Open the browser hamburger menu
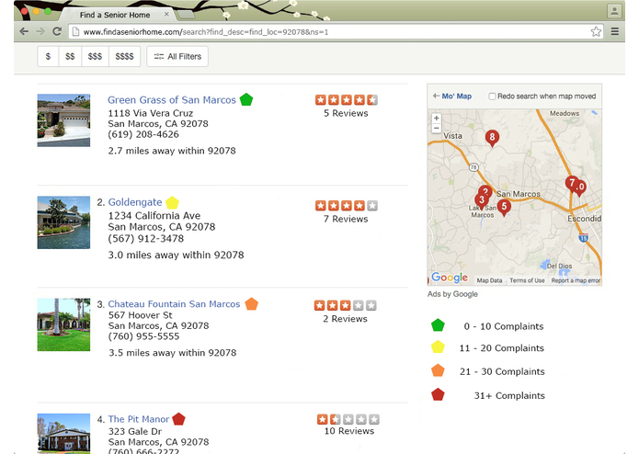The width and height of the screenshot is (639, 454). (x=614, y=31)
